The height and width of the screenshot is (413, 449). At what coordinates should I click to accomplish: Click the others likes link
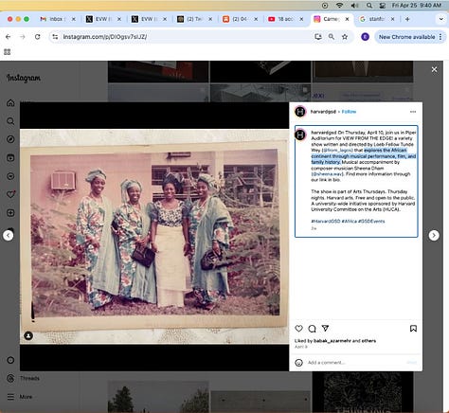pyautogui.click(x=368, y=341)
